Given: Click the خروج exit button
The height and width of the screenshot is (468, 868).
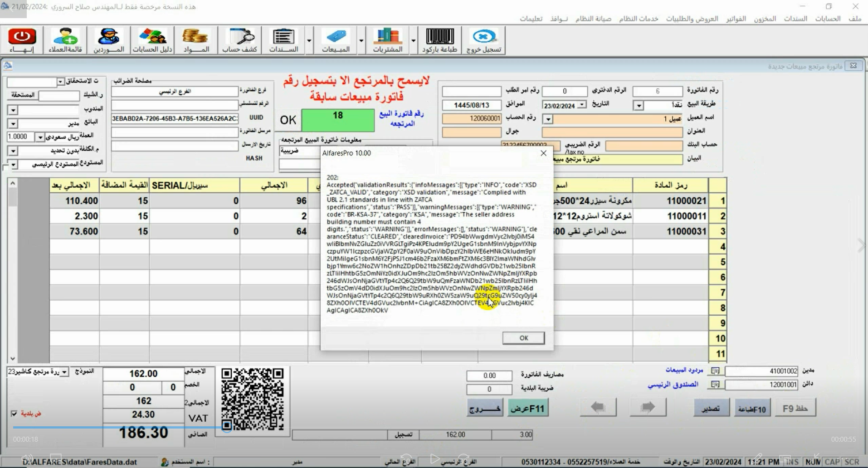Looking at the screenshot, I should tap(485, 408).
